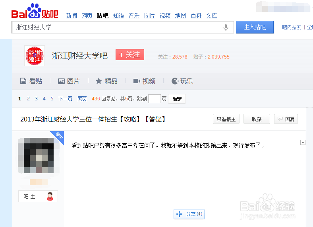Click the 吧主 user badge icon
The image size is (313, 227).
click(50, 196)
